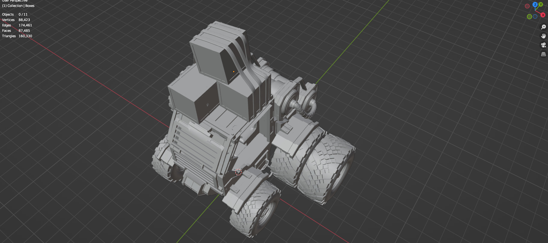Click the 3D cursor crosshair on the truck

point(238,172)
